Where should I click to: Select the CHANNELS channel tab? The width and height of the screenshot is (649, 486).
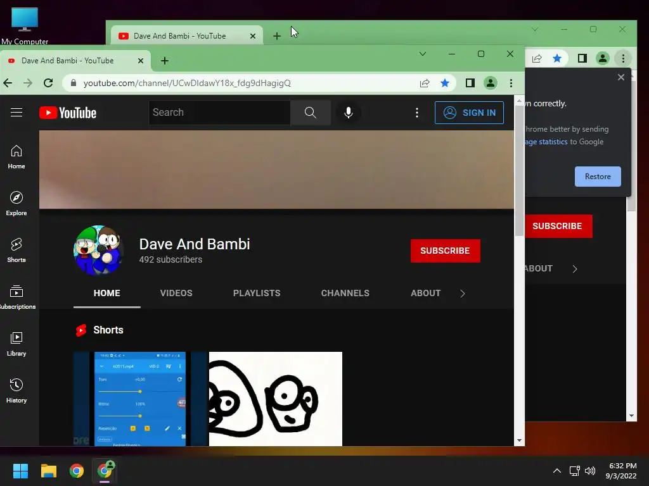[345, 293]
